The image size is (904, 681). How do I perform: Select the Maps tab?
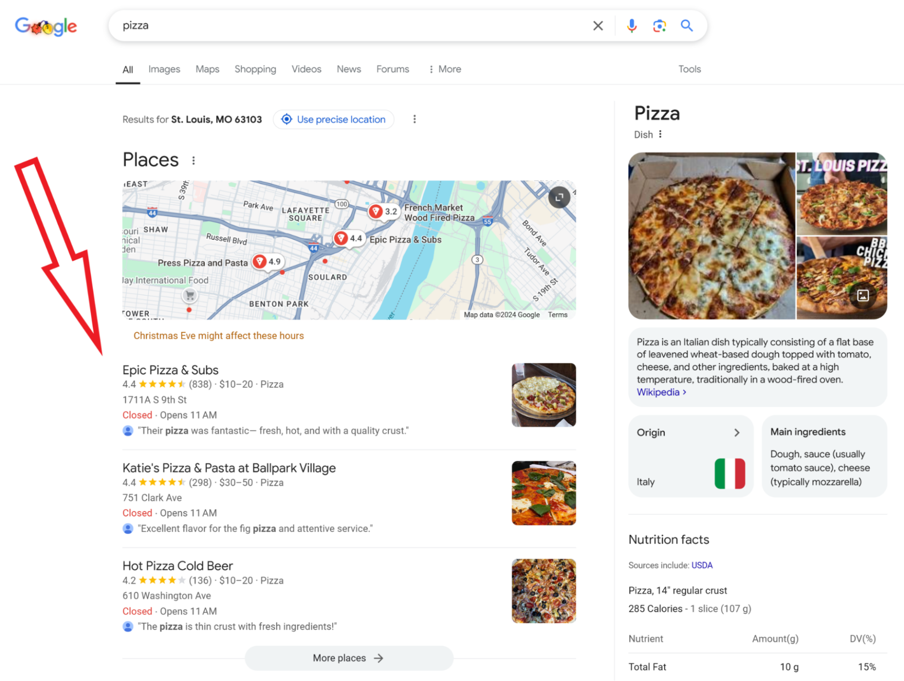pos(207,69)
